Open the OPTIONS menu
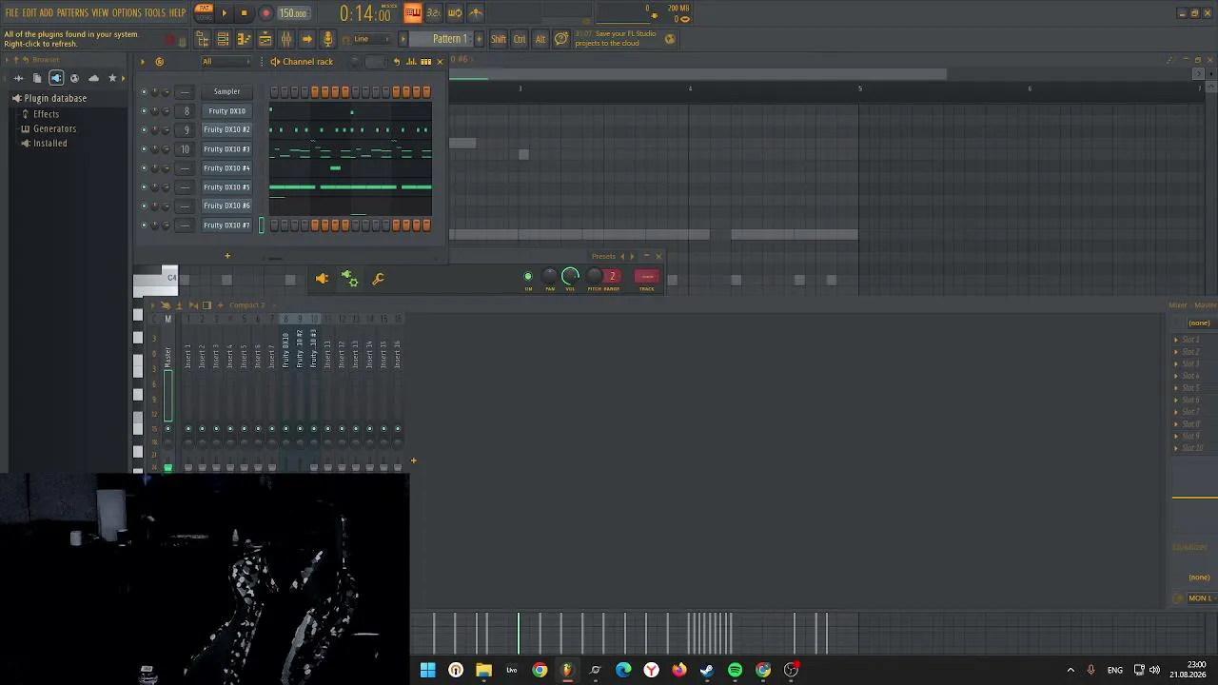The width and height of the screenshot is (1218, 685). (127, 12)
